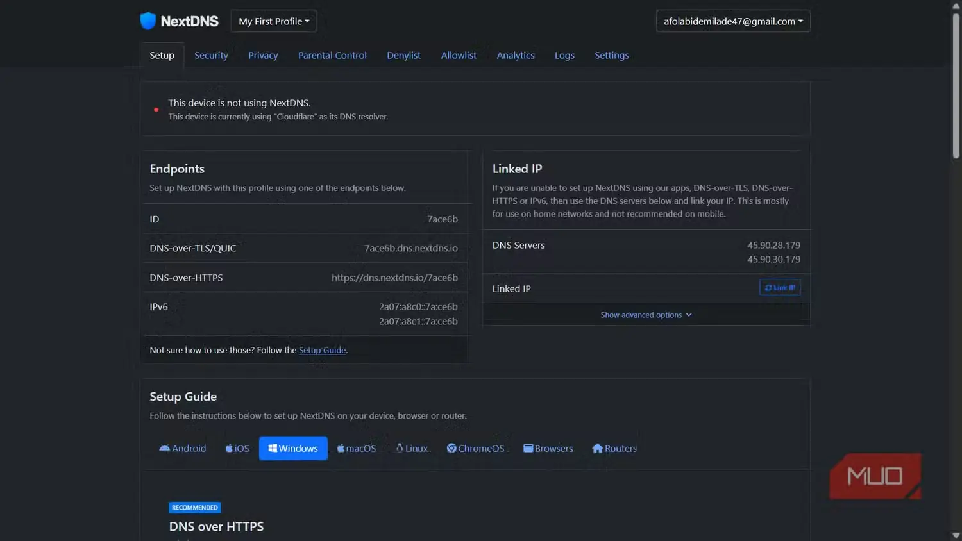The width and height of the screenshot is (962, 541).
Task: Open the Allowlist tab
Action: pyautogui.click(x=459, y=55)
